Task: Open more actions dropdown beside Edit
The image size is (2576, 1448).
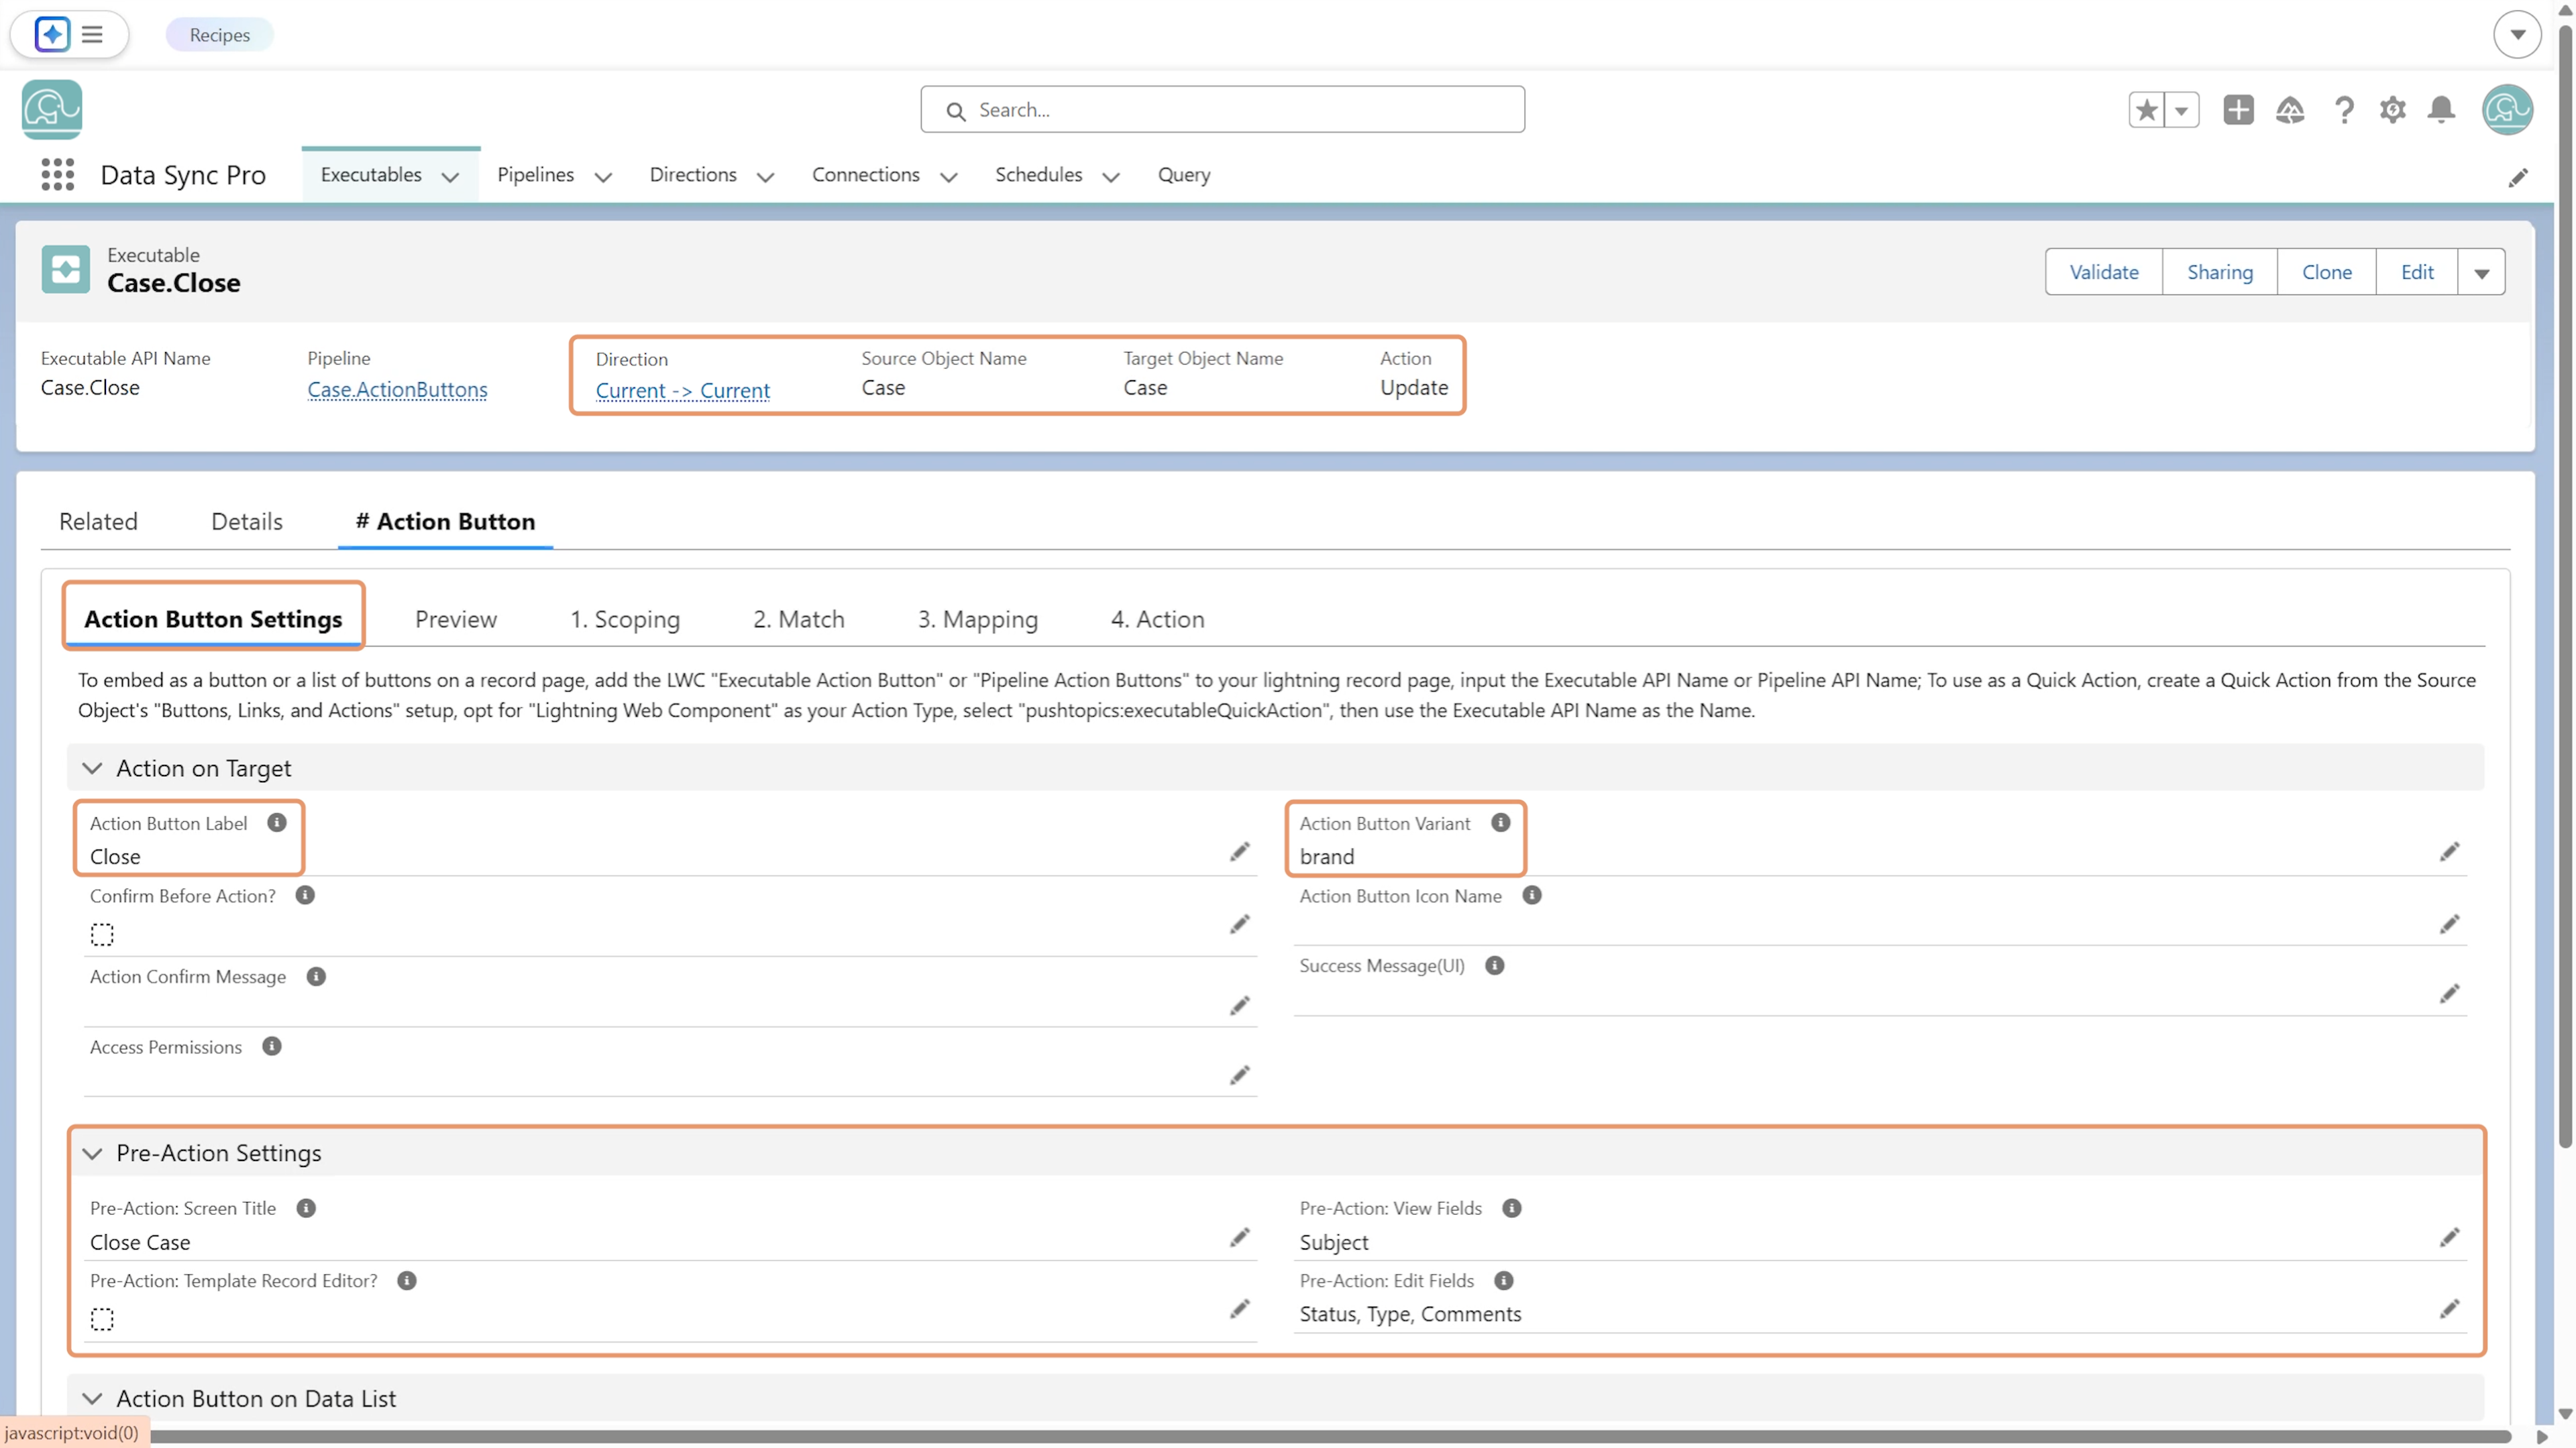Action: (x=2482, y=271)
